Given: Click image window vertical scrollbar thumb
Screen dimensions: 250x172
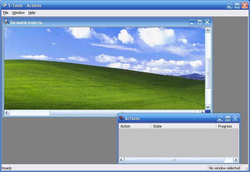Looking at the screenshot, I should 208,73.
